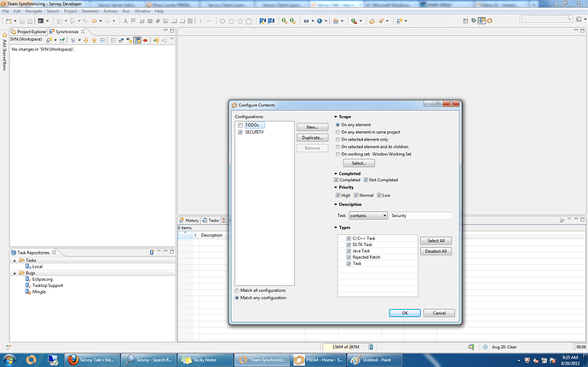
Task: Open the Local task repository
Action: (x=37, y=267)
